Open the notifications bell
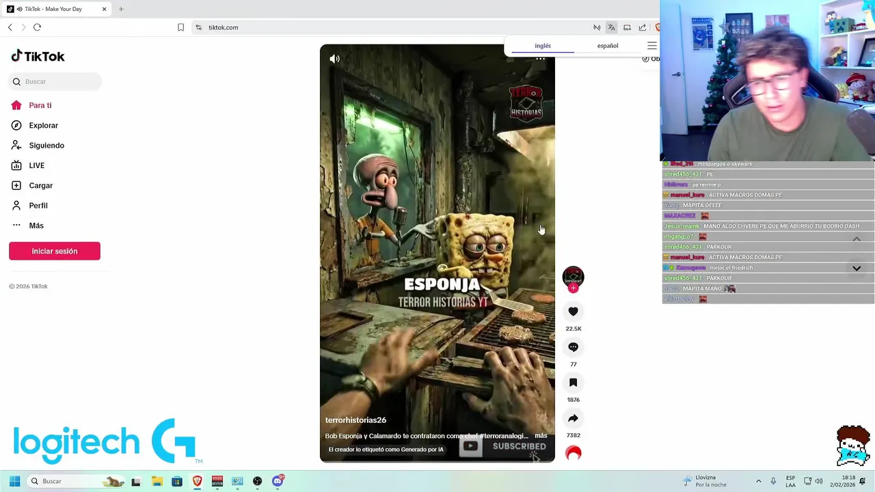 point(863,481)
